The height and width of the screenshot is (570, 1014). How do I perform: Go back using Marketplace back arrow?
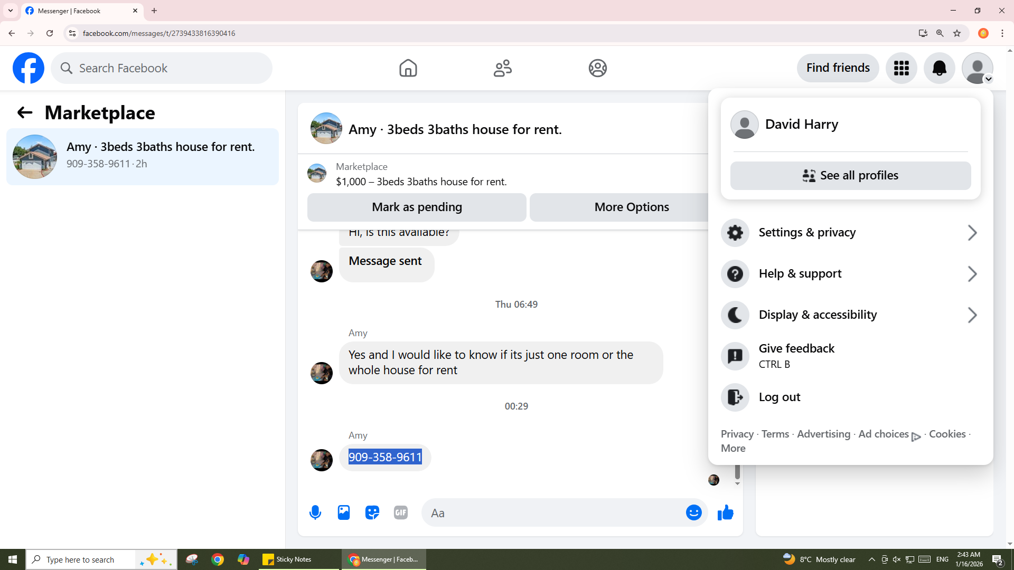point(24,113)
